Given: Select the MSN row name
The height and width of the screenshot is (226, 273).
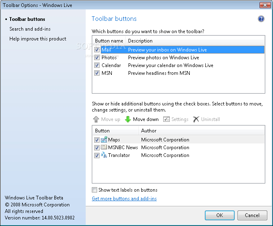Looking at the screenshot, I should pyautogui.click(x=107, y=73).
